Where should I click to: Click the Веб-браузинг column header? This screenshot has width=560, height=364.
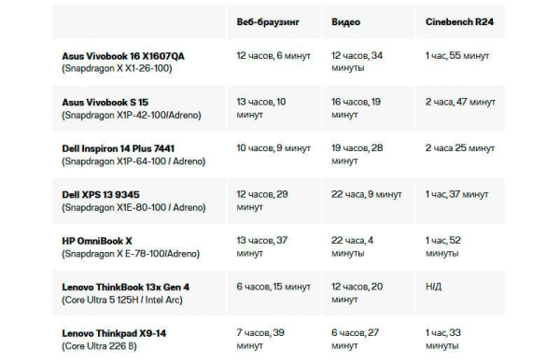268,22
